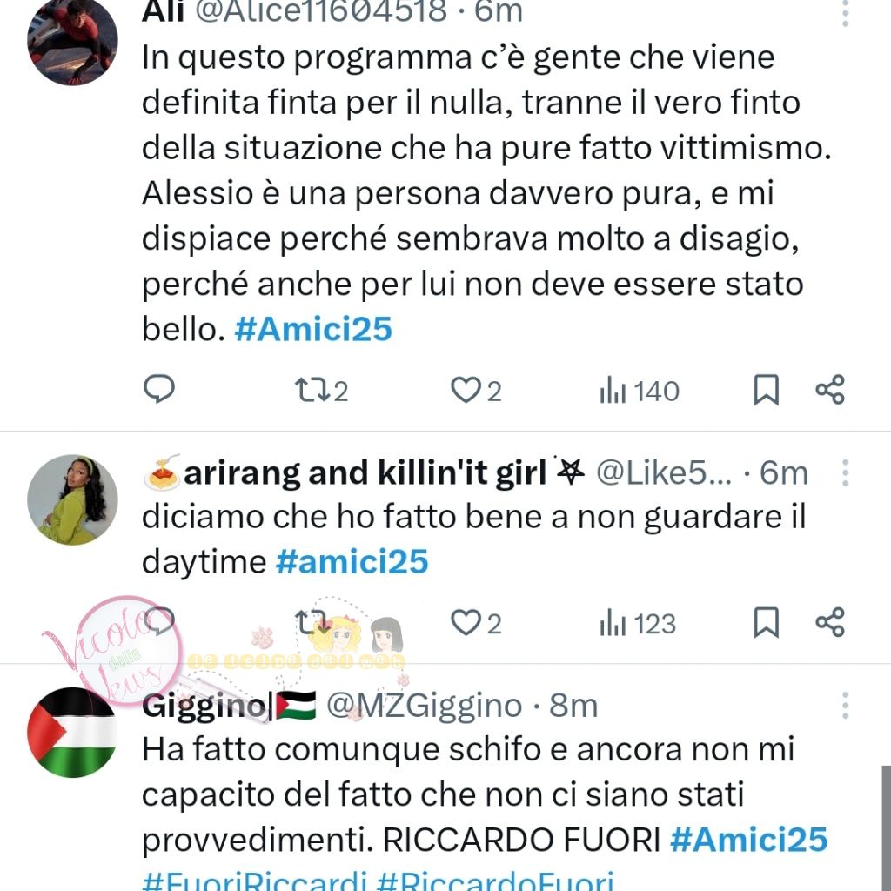This screenshot has width=891, height=891.
Task: Like the daytime tweet by arirang
Action: coord(476,623)
